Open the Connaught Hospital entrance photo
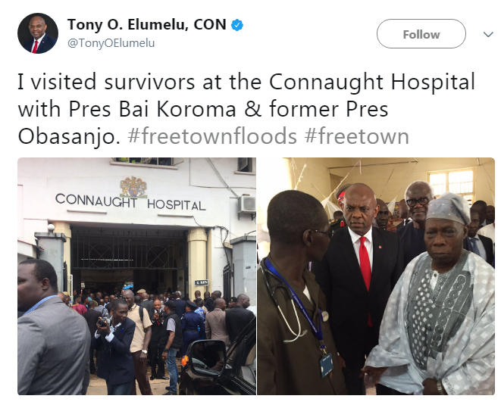The height and width of the screenshot is (402, 501). [x=136, y=276]
